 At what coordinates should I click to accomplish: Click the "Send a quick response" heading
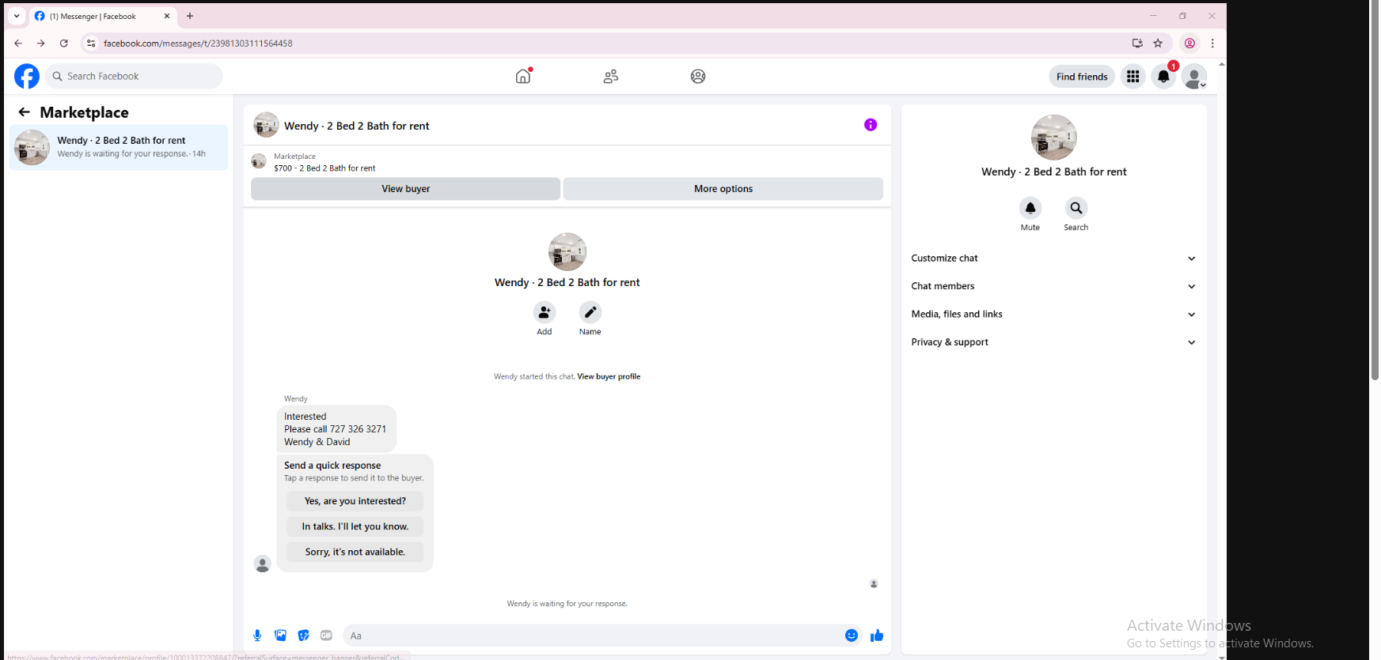332,466
